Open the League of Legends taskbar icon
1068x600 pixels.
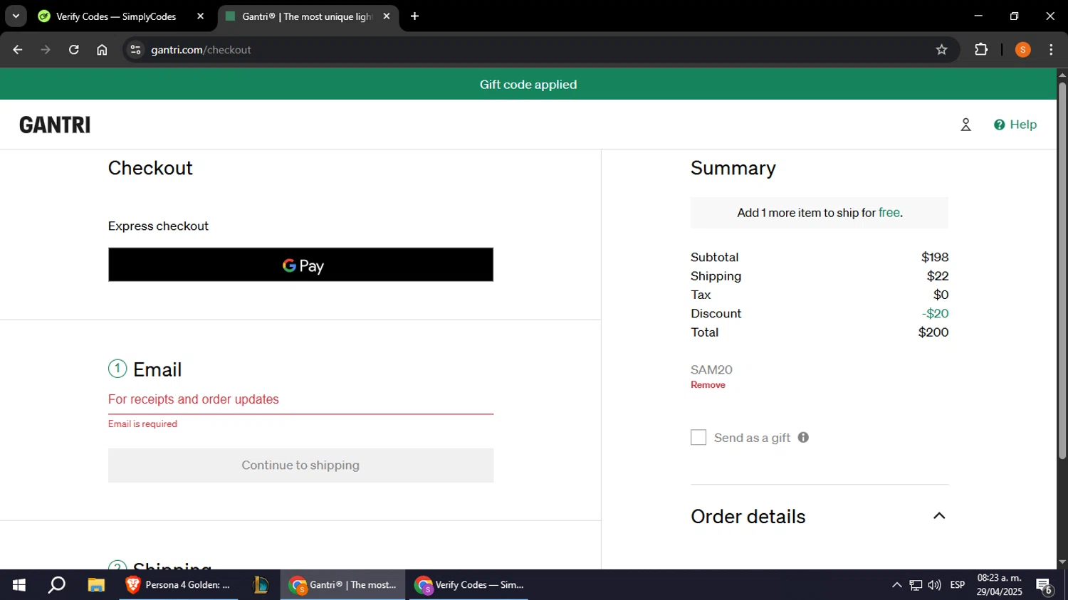coord(260,585)
